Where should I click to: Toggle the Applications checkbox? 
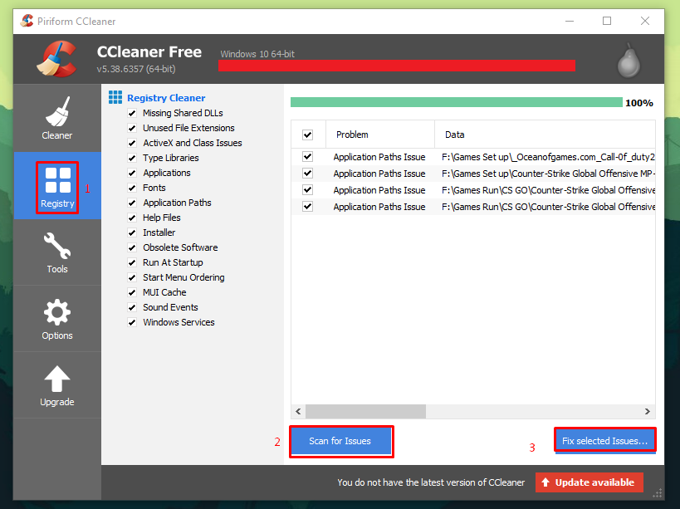[132, 173]
